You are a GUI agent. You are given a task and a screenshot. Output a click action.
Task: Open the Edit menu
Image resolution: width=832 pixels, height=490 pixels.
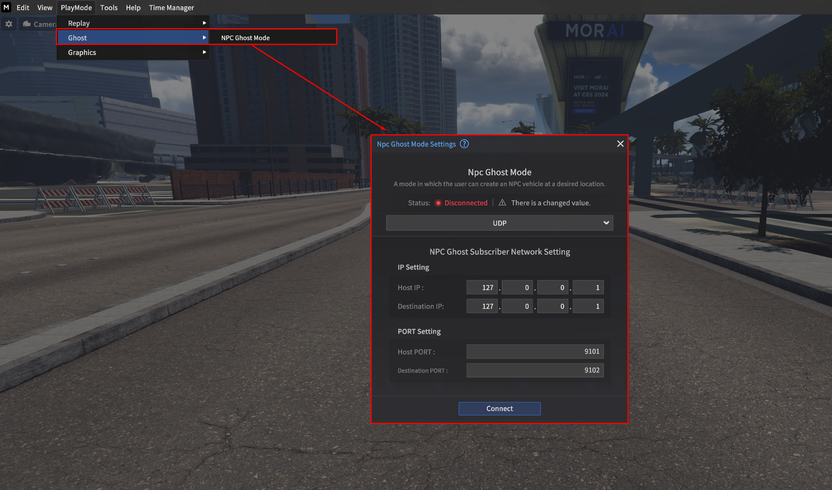click(23, 7)
